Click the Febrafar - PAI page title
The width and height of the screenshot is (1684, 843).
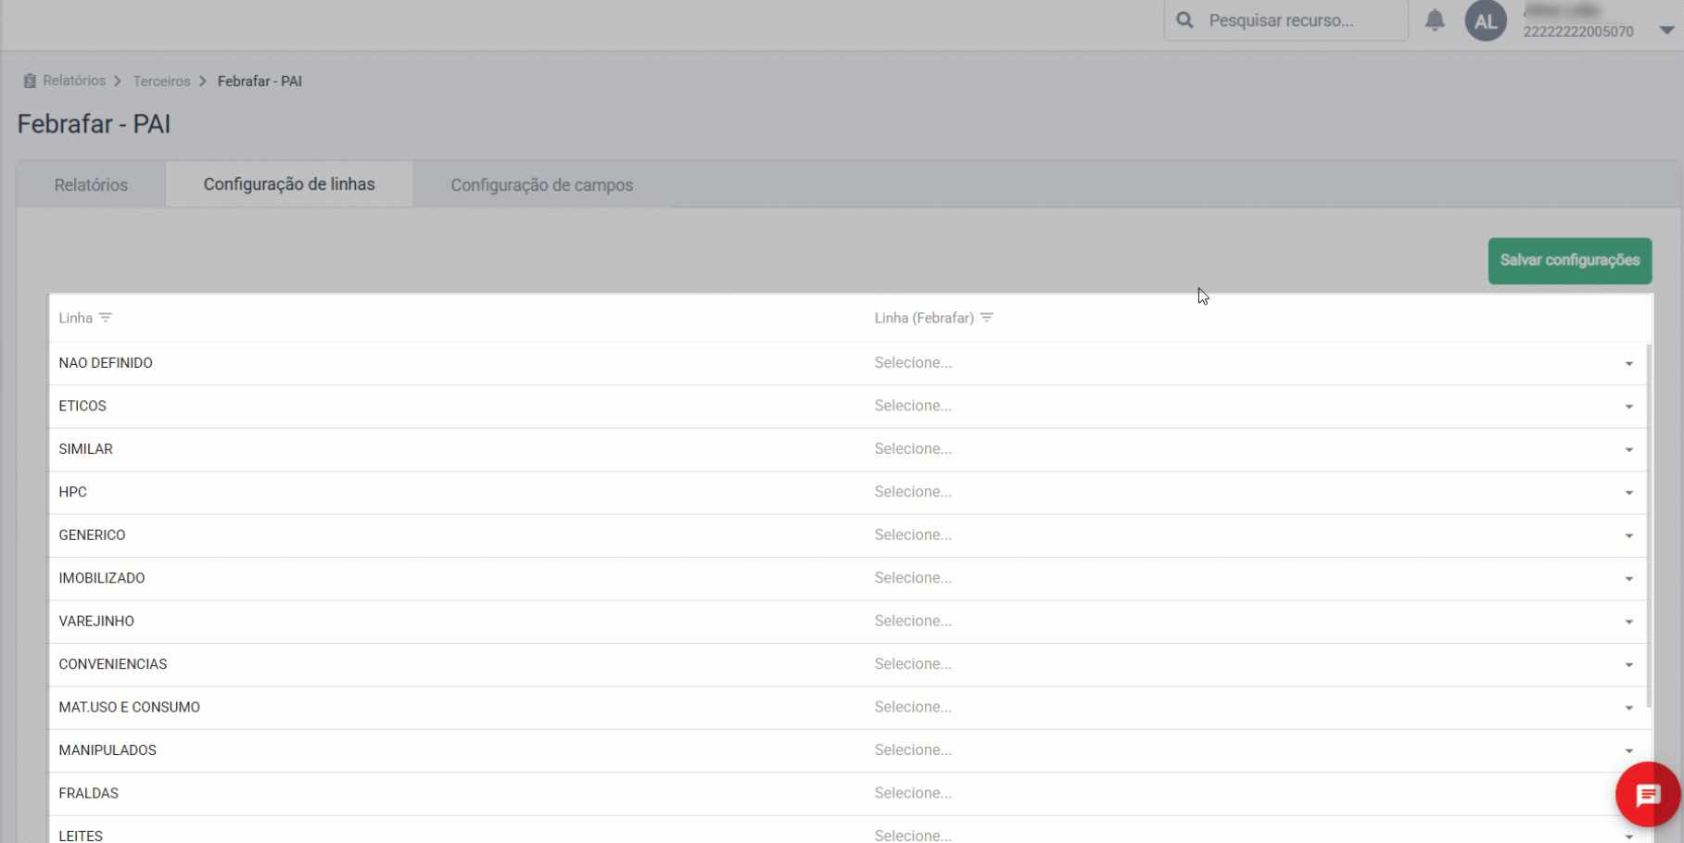click(x=94, y=124)
